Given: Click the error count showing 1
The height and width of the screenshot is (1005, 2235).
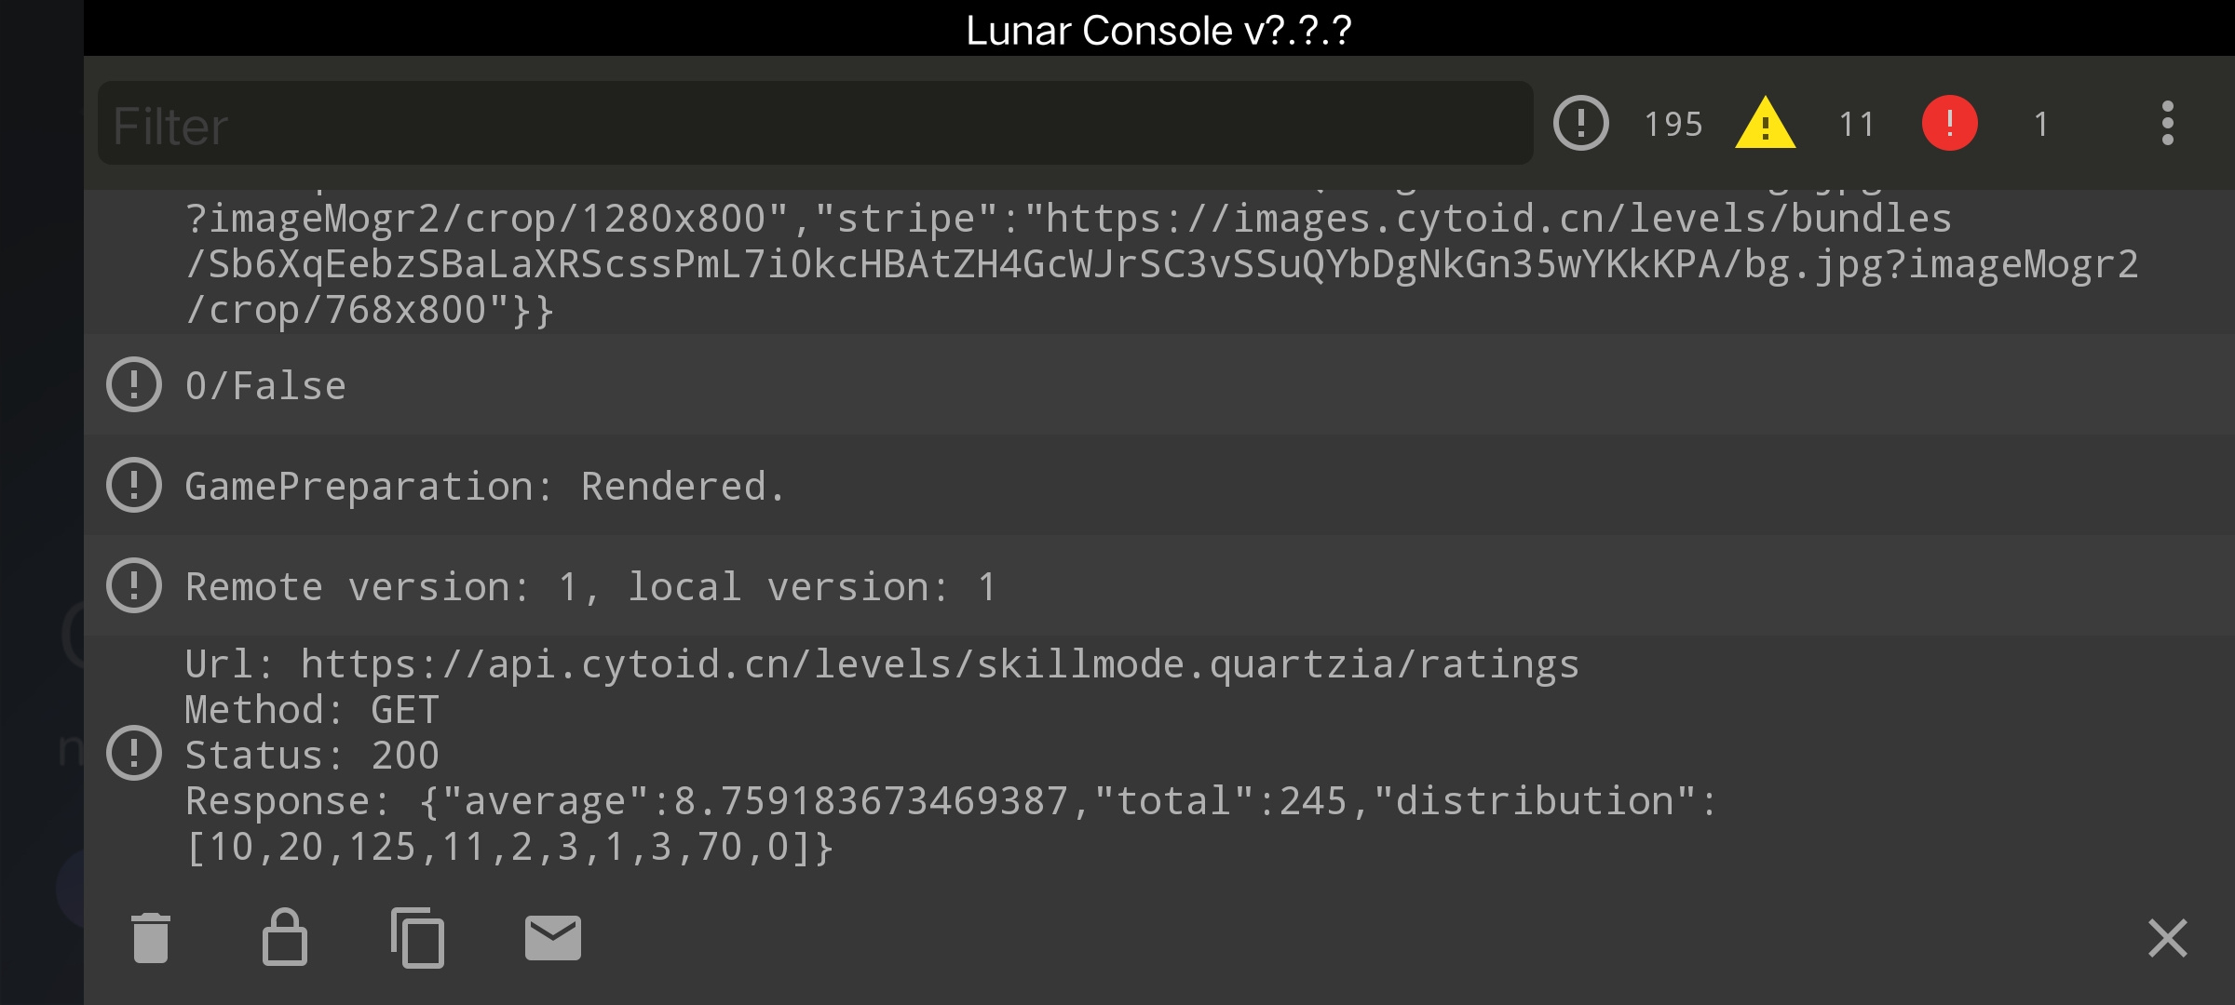Looking at the screenshot, I should pos(2040,124).
